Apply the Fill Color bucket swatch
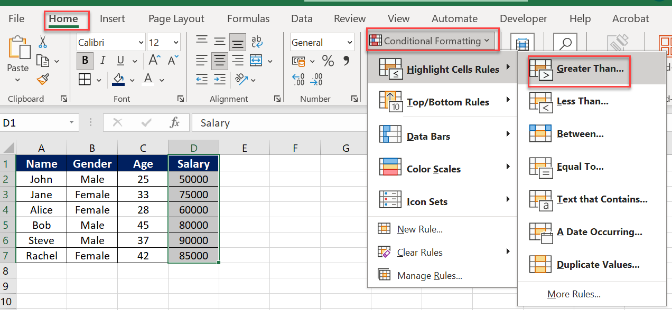 (118, 80)
